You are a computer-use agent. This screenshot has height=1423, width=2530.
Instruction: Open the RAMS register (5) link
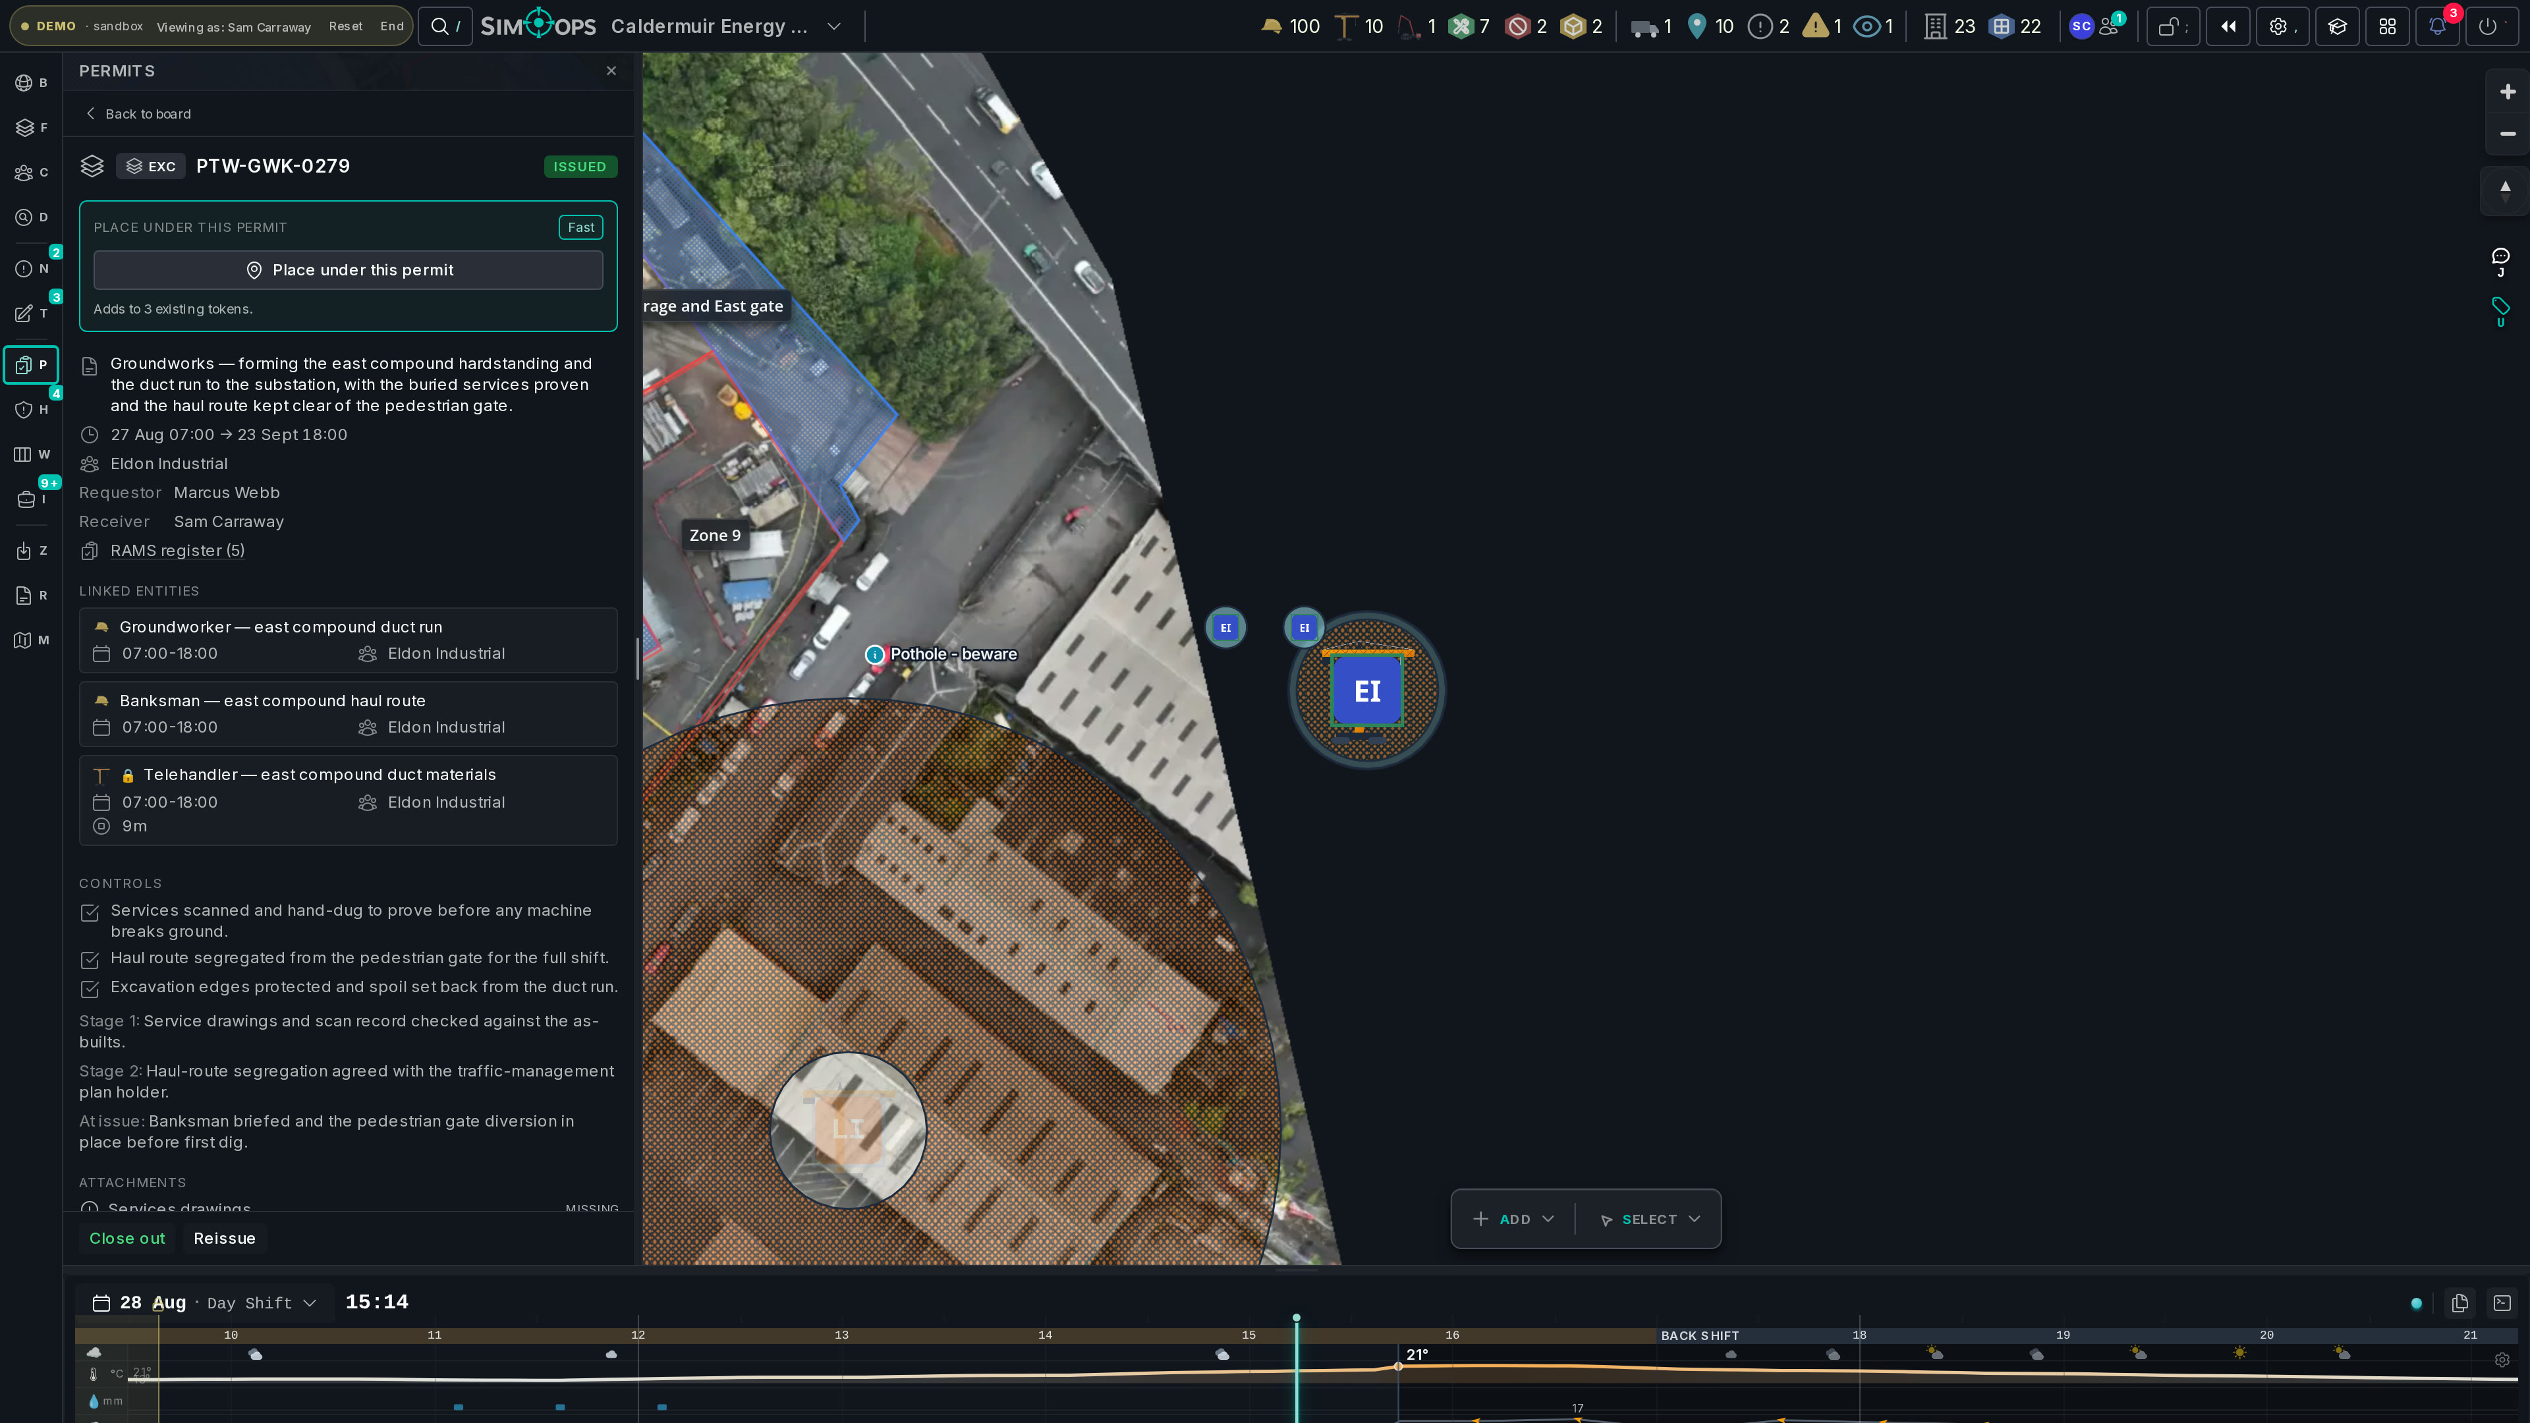pos(177,550)
